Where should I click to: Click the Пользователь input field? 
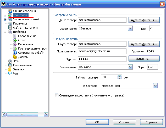[102, 51]
